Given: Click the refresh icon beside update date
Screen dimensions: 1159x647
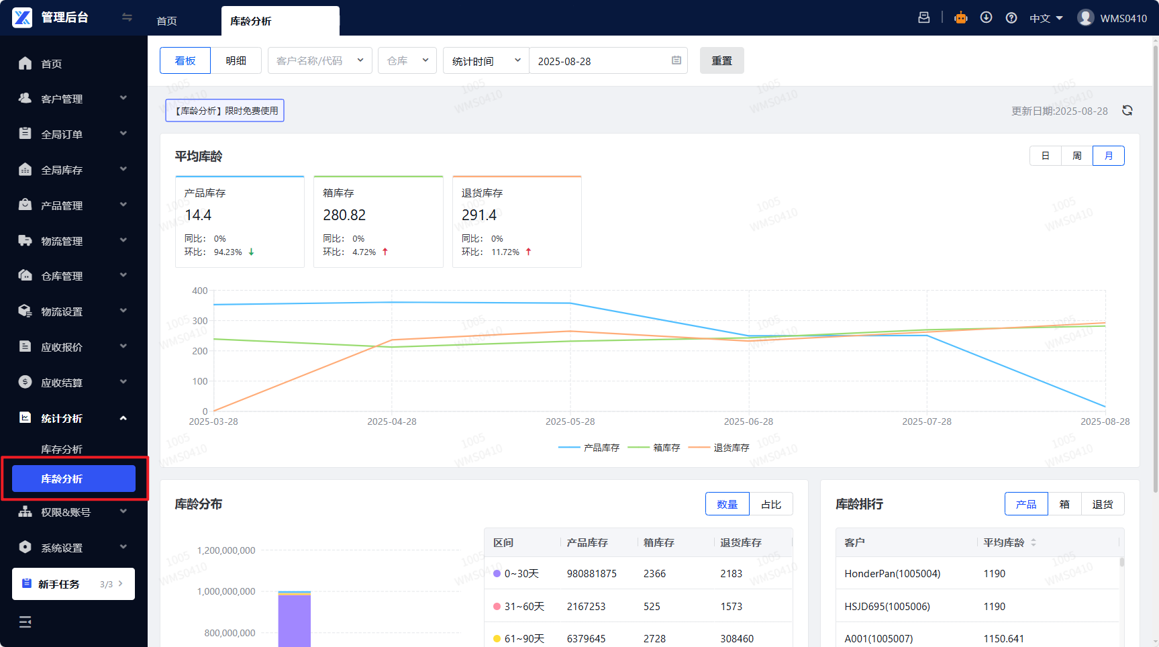Looking at the screenshot, I should [x=1127, y=111].
